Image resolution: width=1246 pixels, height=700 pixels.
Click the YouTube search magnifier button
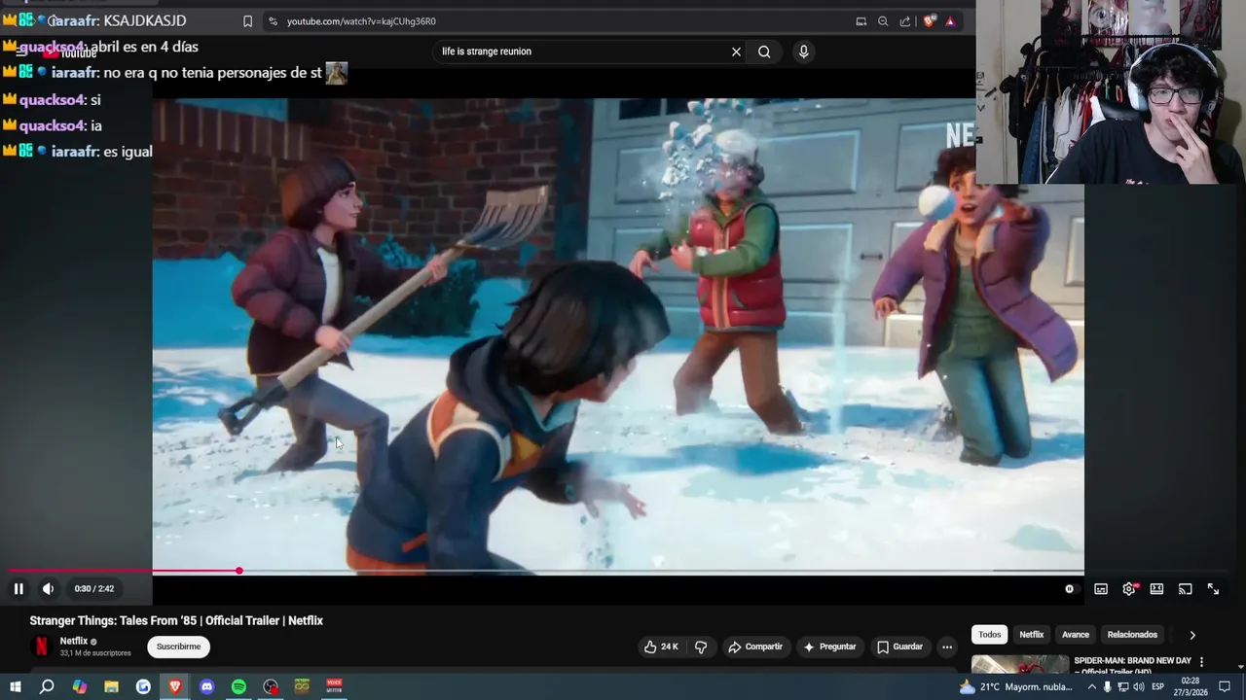tap(764, 52)
